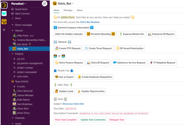191x125 pixels.
Task: Open the Showcase Osiris Bot task link
Action: [x=73, y=104]
